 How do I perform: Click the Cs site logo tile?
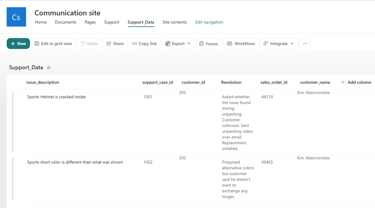coord(16,17)
